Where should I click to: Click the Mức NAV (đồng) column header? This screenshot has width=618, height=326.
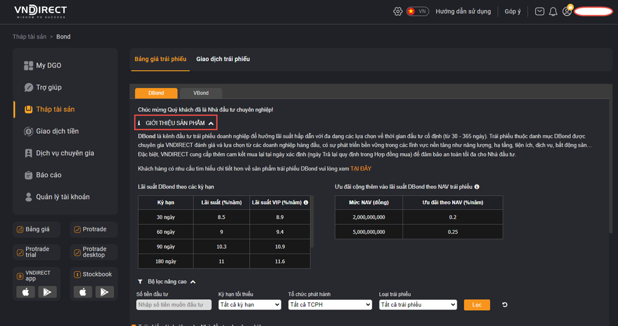[369, 202]
